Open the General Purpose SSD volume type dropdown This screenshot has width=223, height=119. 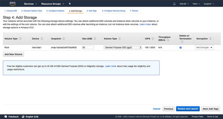(x=123, y=47)
